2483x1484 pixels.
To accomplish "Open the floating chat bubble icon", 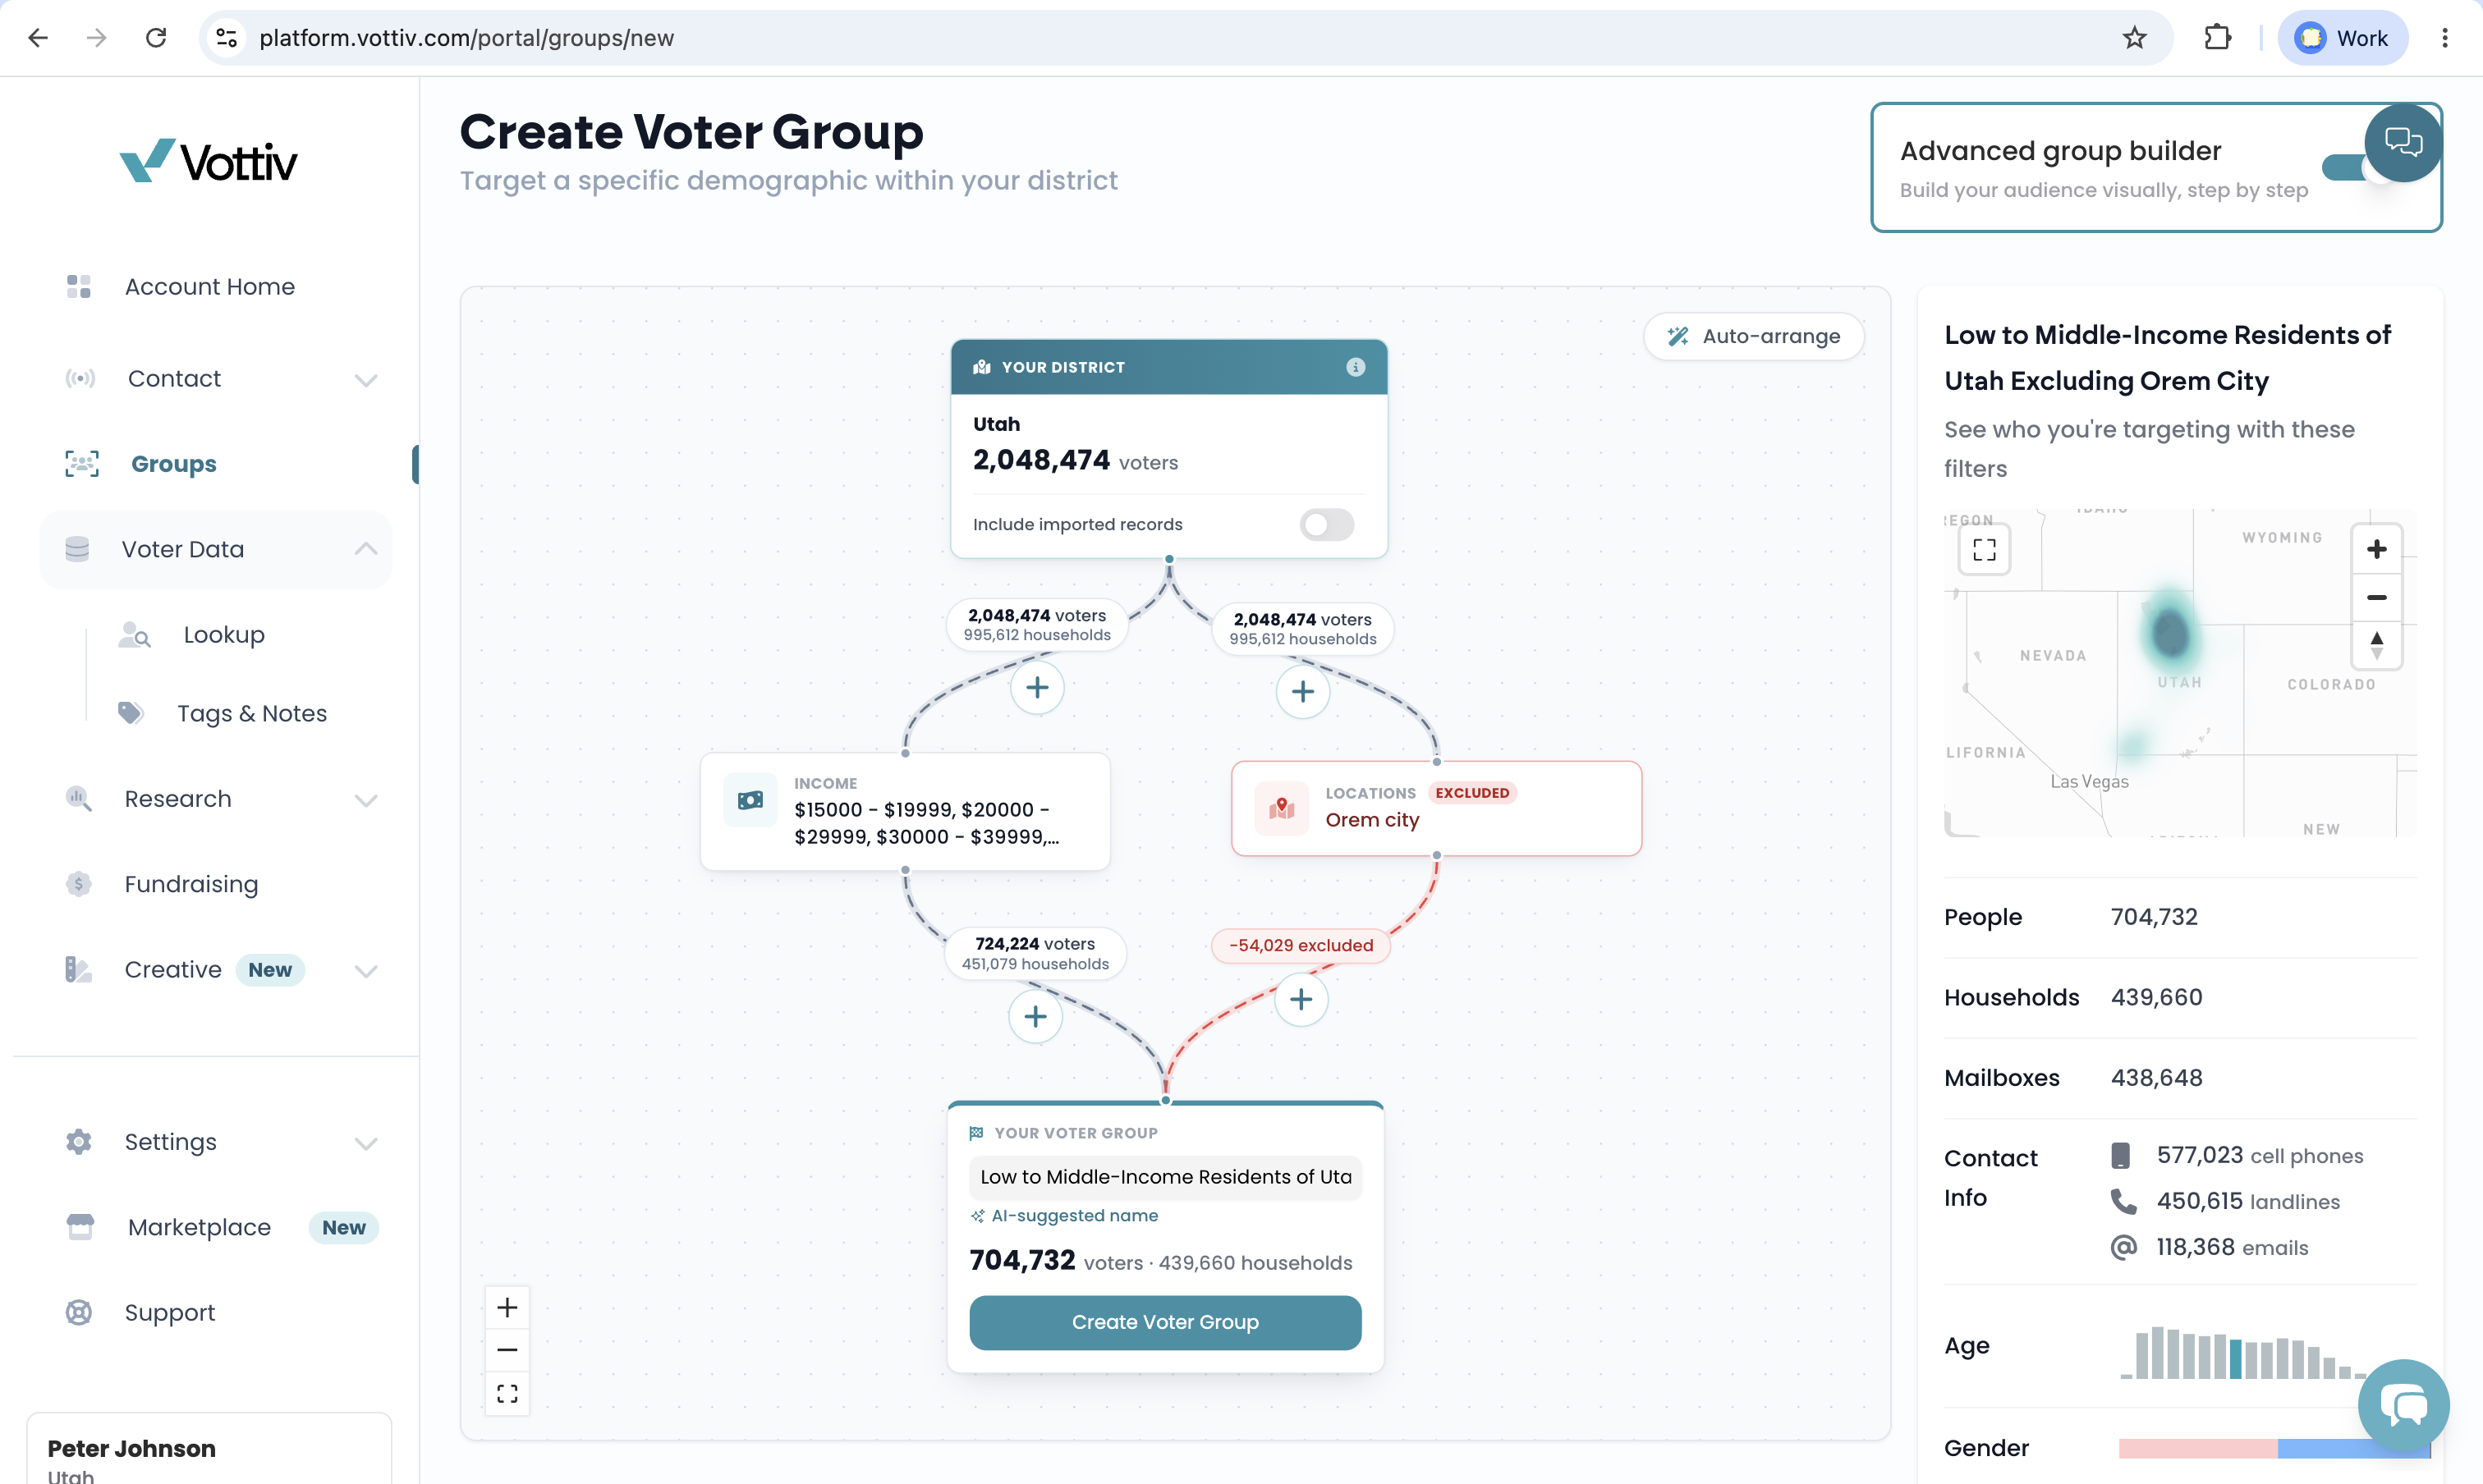I will pos(2403,1405).
